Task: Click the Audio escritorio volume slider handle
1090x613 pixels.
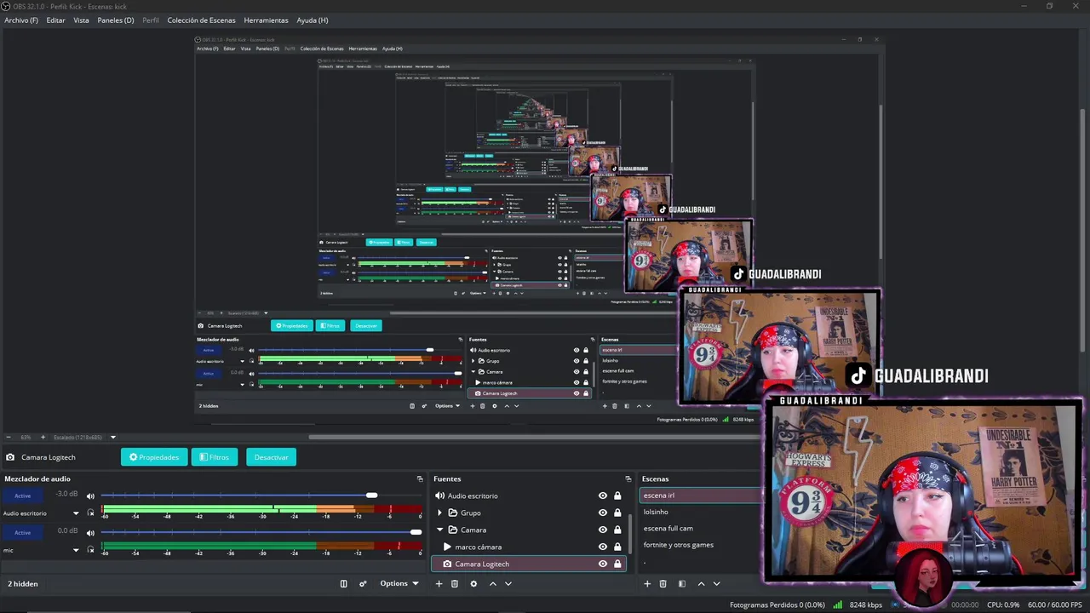Action: [372, 496]
